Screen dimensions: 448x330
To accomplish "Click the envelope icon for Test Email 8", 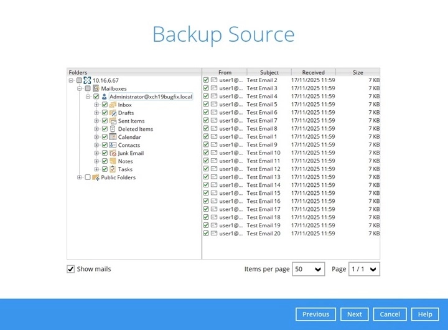I will tap(214, 128).
